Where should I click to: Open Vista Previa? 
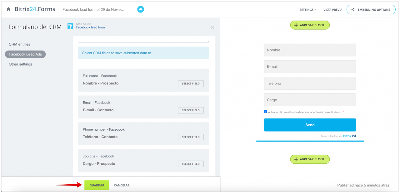pyautogui.click(x=333, y=10)
